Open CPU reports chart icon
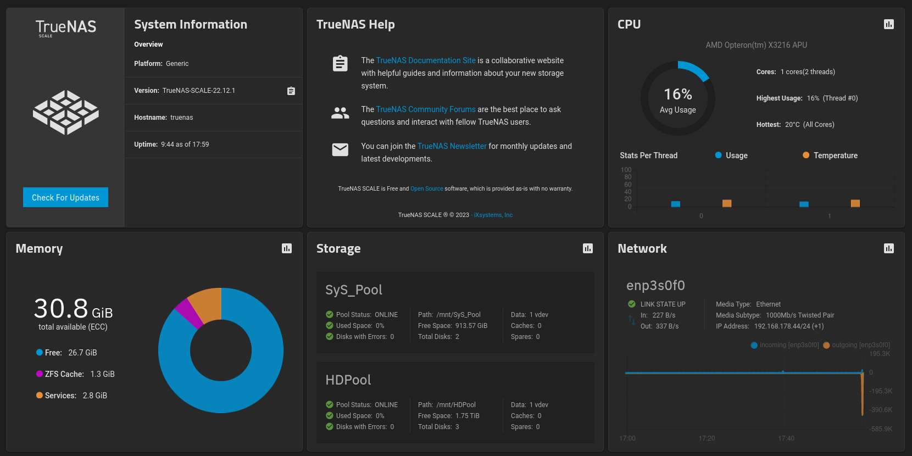This screenshot has width=912, height=456. [889, 24]
